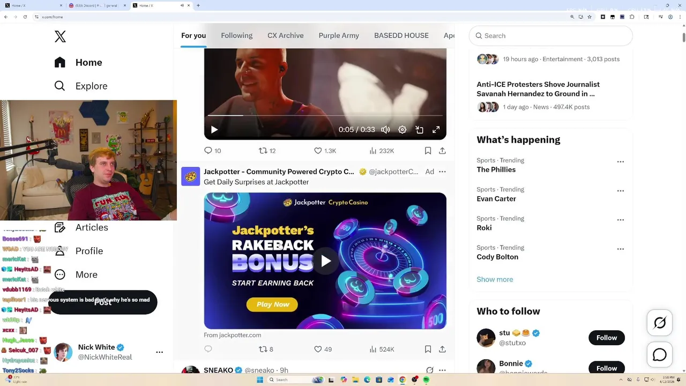Screen dimensions: 686x386
Task: Switch to the Discord browser tab
Action: (x=95, y=5)
